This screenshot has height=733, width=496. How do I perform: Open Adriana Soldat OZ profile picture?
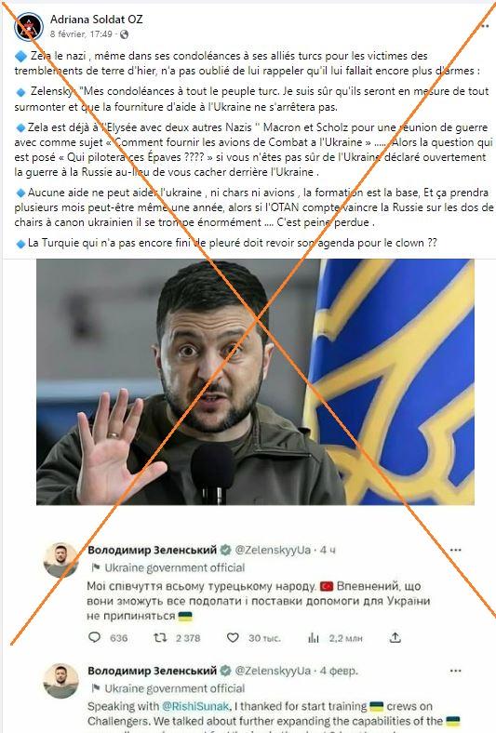tap(29, 27)
